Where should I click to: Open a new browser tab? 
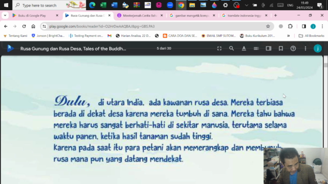276,15
